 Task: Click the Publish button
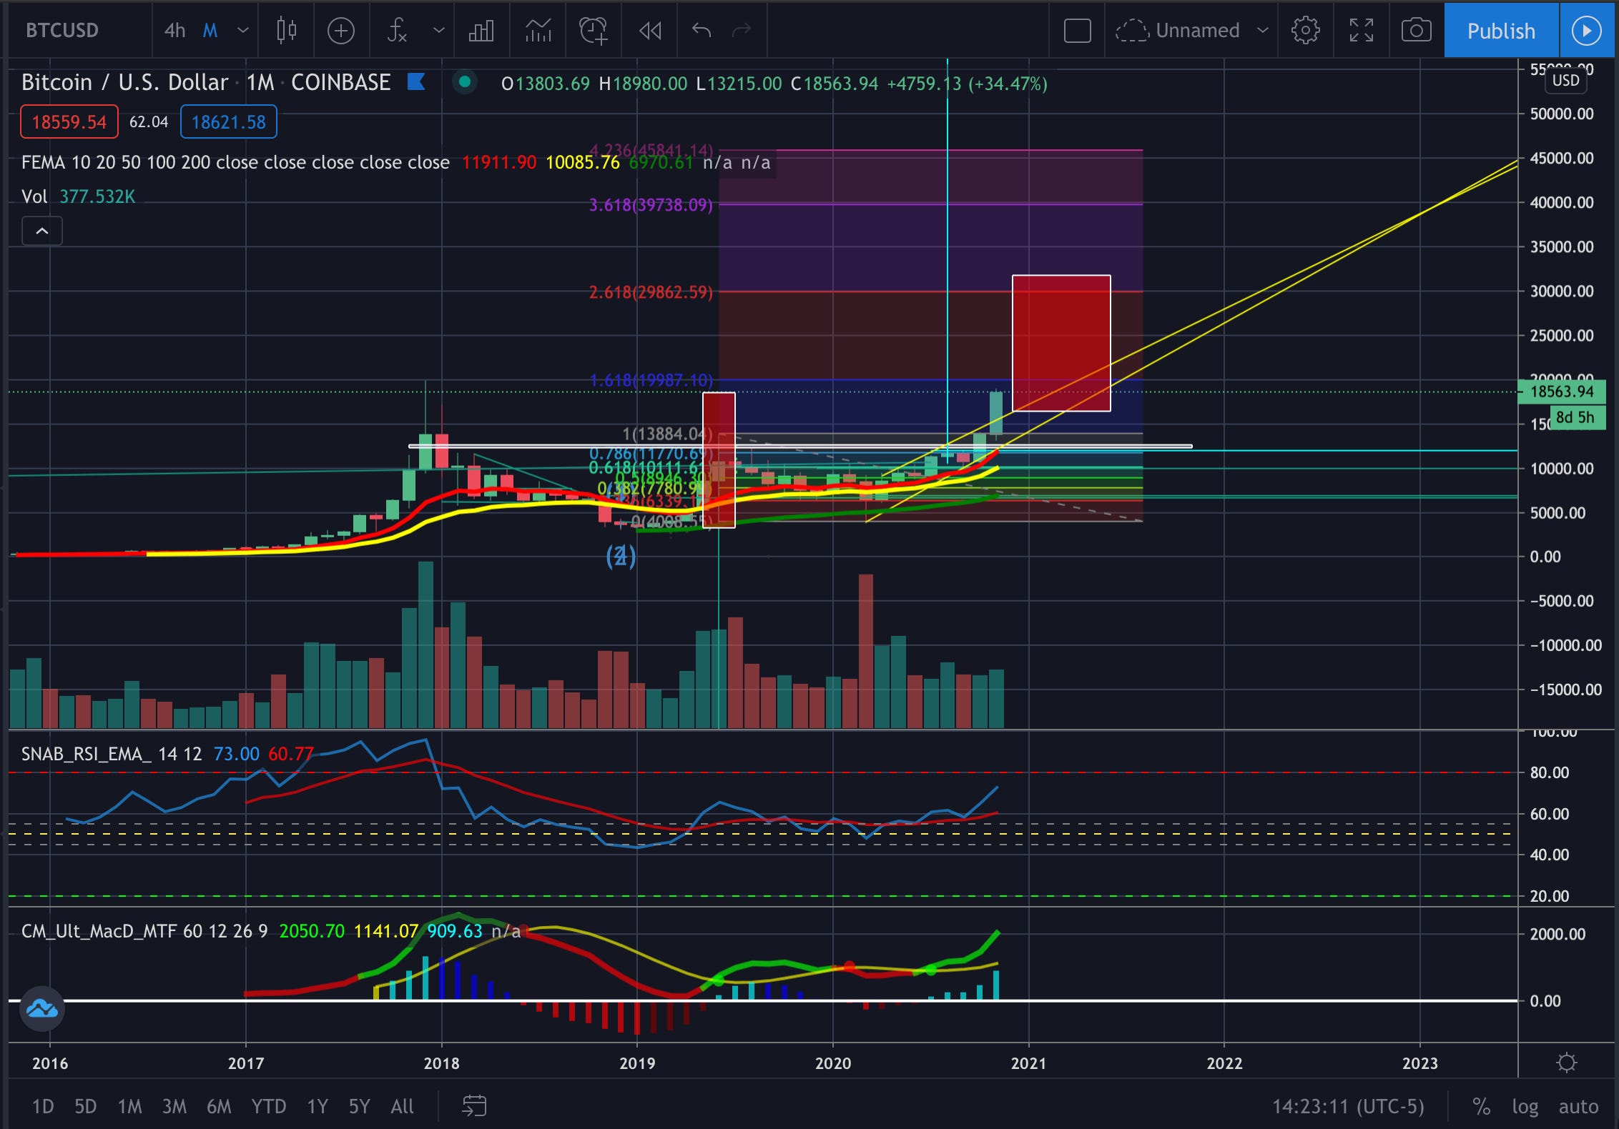(1501, 30)
